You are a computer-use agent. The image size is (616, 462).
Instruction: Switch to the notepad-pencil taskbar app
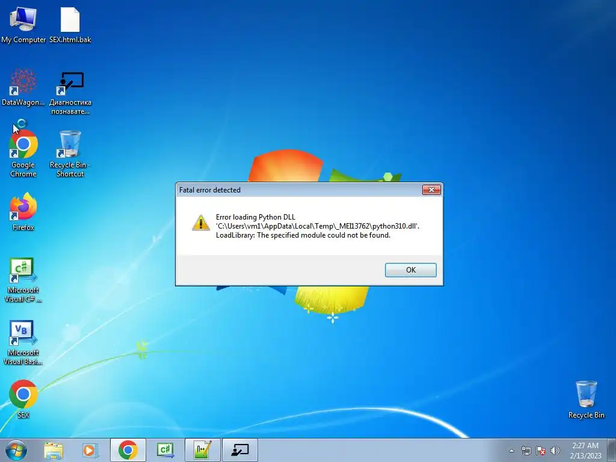coord(202,450)
